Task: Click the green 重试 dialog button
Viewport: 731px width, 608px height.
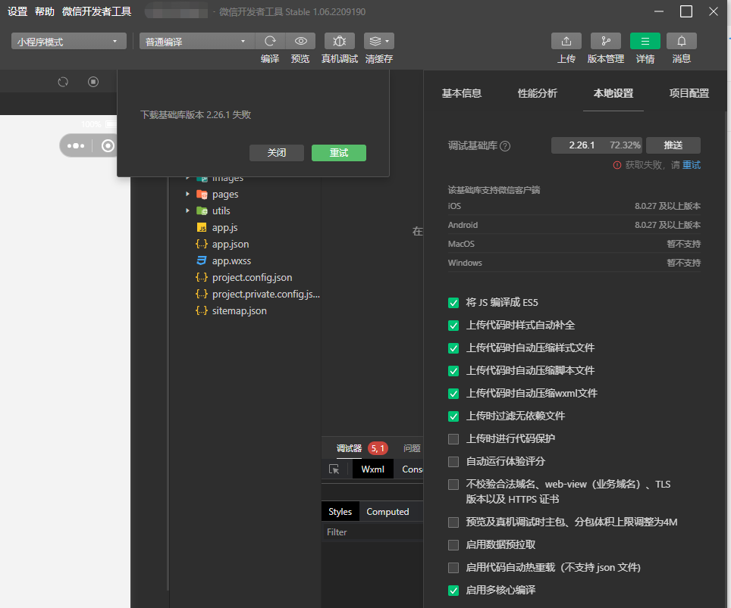Action: [x=339, y=153]
